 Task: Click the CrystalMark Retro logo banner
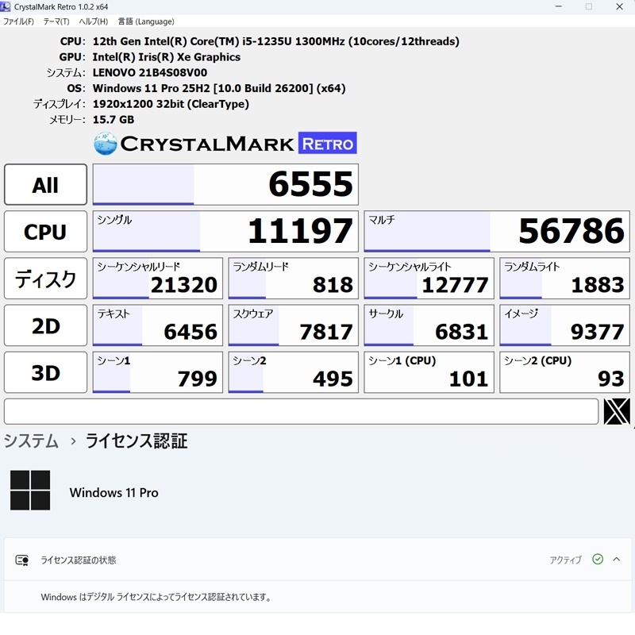click(x=225, y=144)
